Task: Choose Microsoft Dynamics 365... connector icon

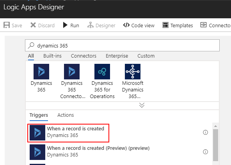Action: [133, 72]
